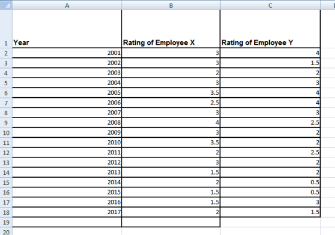Select column B header
The height and width of the screenshot is (235, 335).
pos(171,5)
